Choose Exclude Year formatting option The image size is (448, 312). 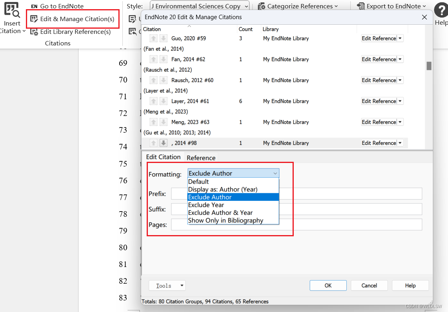(x=233, y=205)
